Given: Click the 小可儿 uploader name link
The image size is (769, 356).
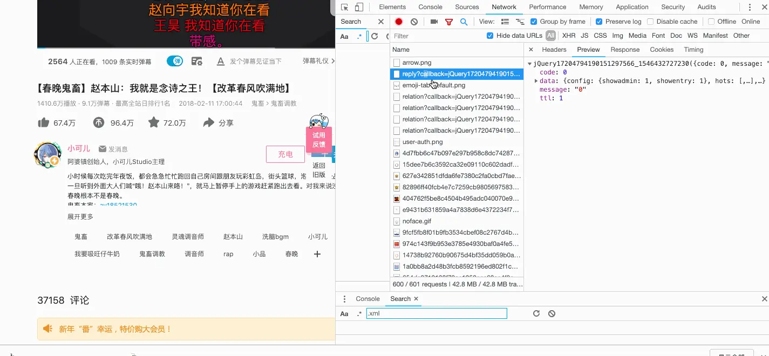Looking at the screenshot, I should [79, 149].
